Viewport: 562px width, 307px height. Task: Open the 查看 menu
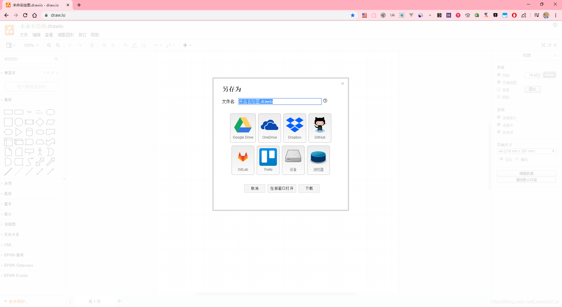click(x=49, y=35)
